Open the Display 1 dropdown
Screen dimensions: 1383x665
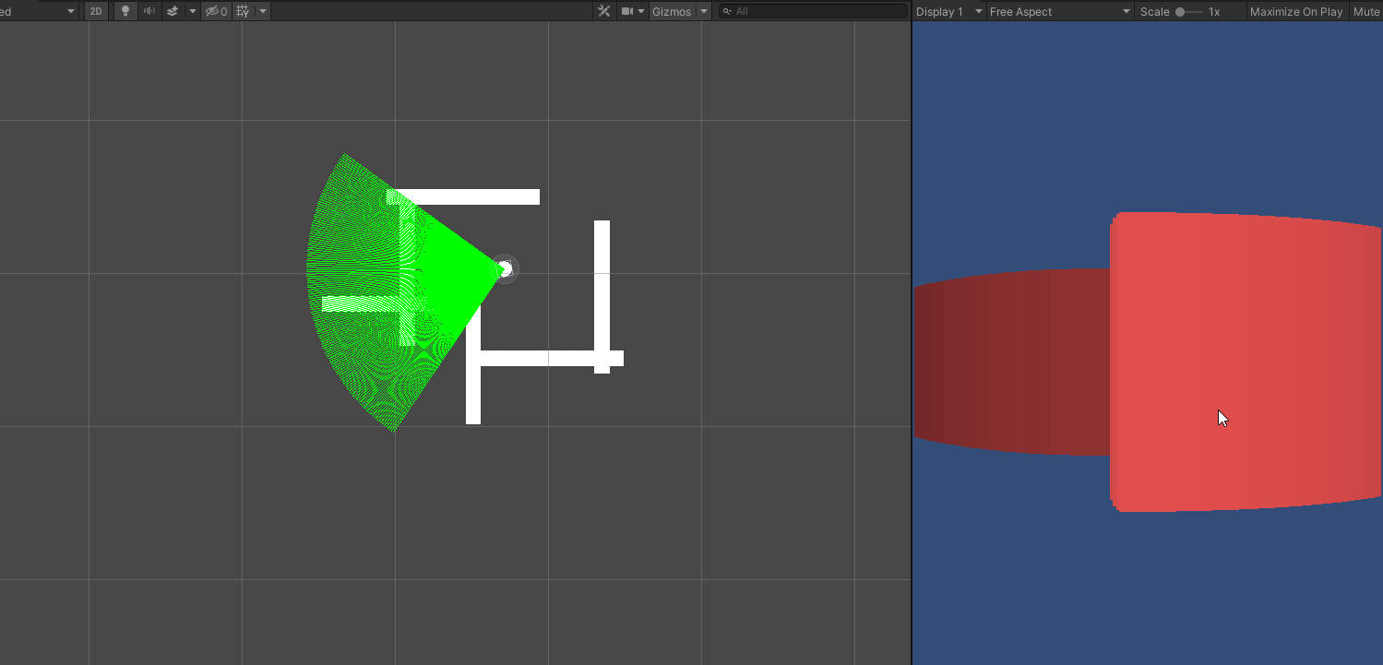tap(948, 11)
